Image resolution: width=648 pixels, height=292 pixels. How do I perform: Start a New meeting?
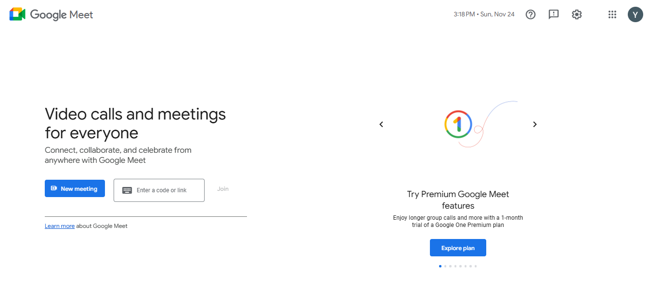point(75,188)
